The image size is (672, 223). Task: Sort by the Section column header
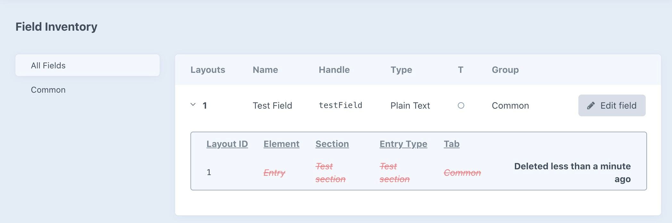[332, 144]
